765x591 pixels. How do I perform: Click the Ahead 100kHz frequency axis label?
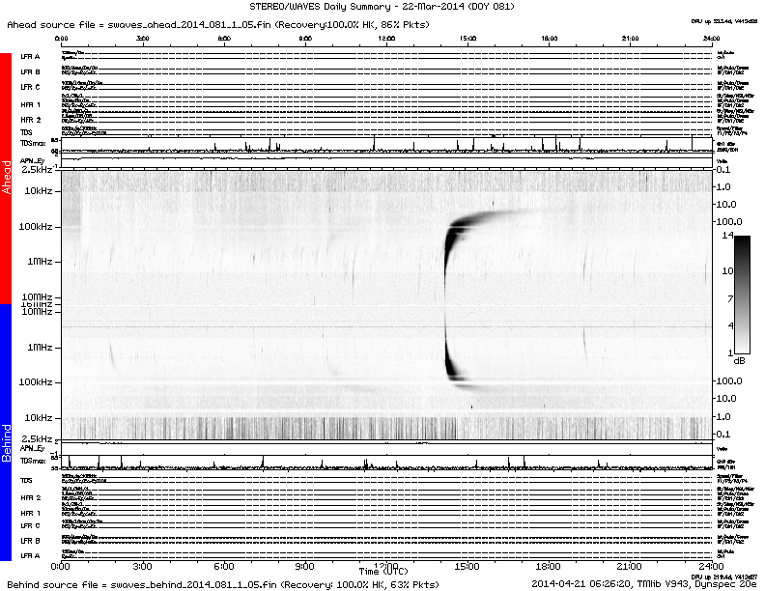coord(36,227)
